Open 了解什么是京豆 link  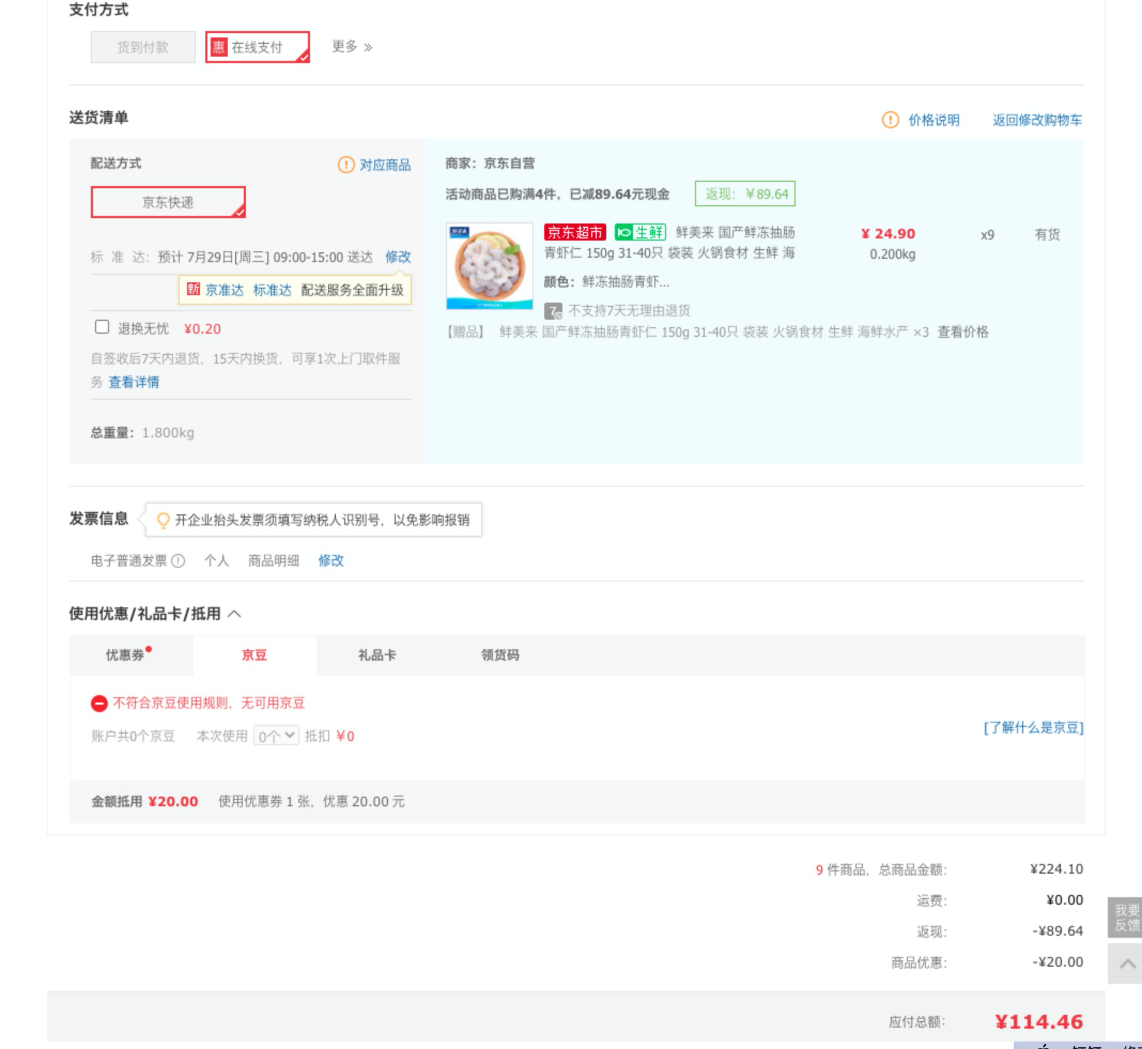pyautogui.click(x=1033, y=728)
